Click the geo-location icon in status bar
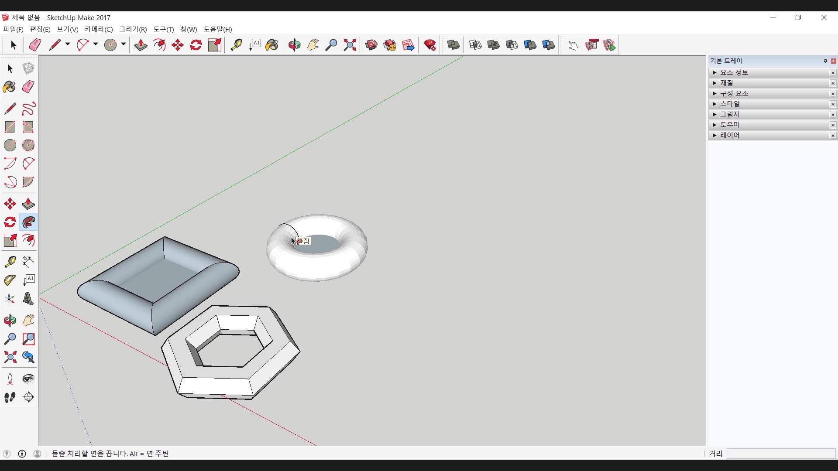This screenshot has width=838, height=471. point(7,454)
